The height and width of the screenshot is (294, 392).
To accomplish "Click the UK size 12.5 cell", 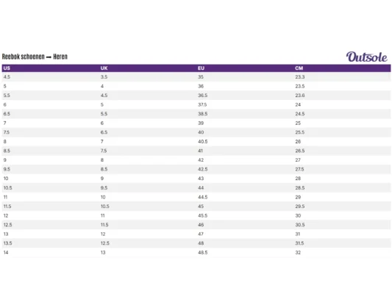I will point(105,243).
